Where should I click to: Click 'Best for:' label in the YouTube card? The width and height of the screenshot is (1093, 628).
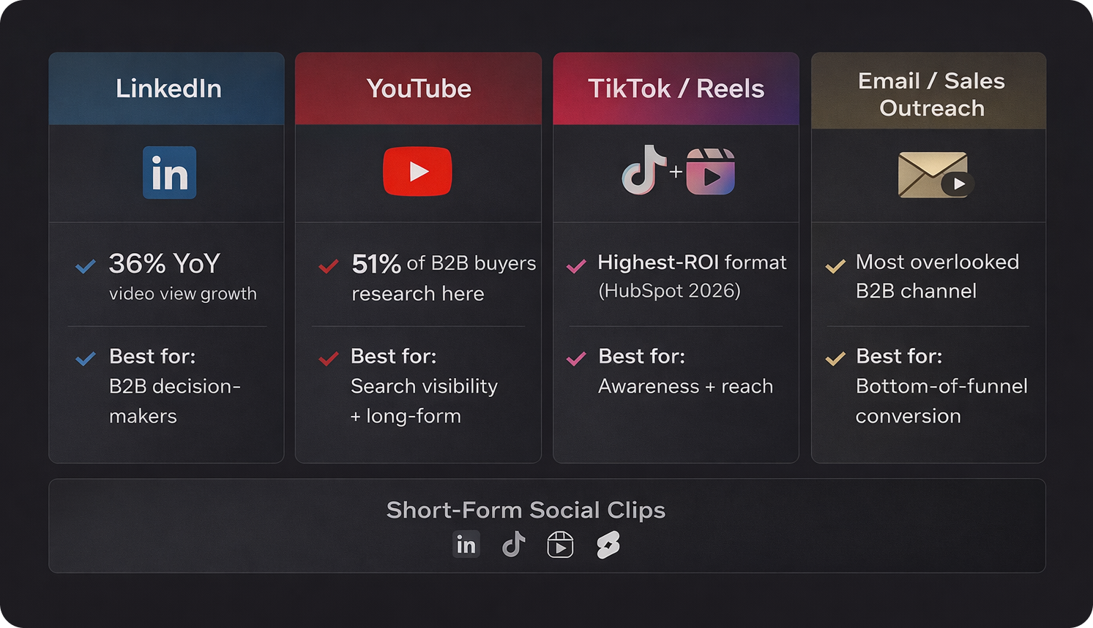tap(394, 356)
